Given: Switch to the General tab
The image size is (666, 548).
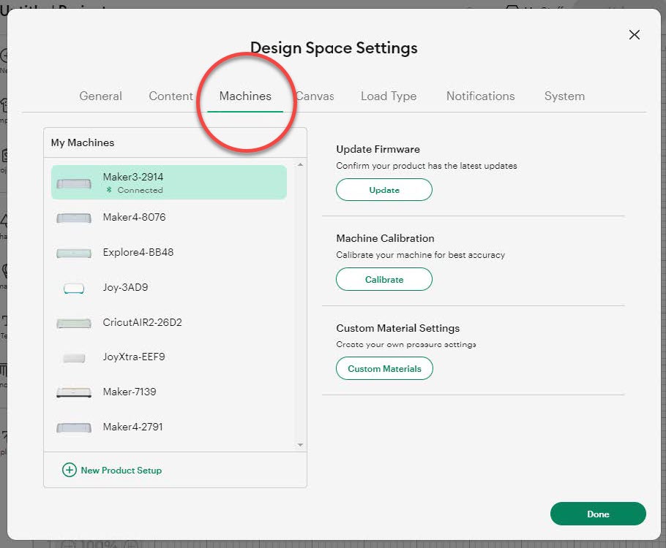Looking at the screenshot, I should coord(101,96).
